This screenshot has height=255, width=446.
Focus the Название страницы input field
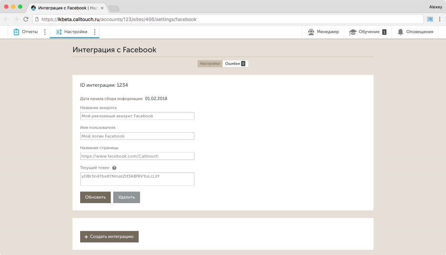137,156
